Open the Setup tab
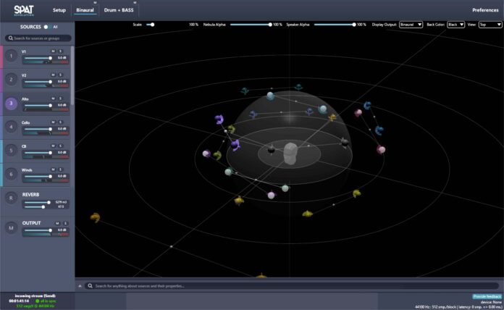 click(x=59, y=10)
